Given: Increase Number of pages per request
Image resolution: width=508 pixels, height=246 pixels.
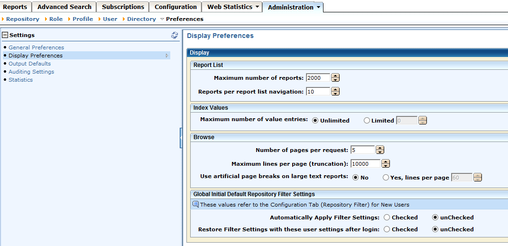Looking at the screenshot, I should (379, 148).
